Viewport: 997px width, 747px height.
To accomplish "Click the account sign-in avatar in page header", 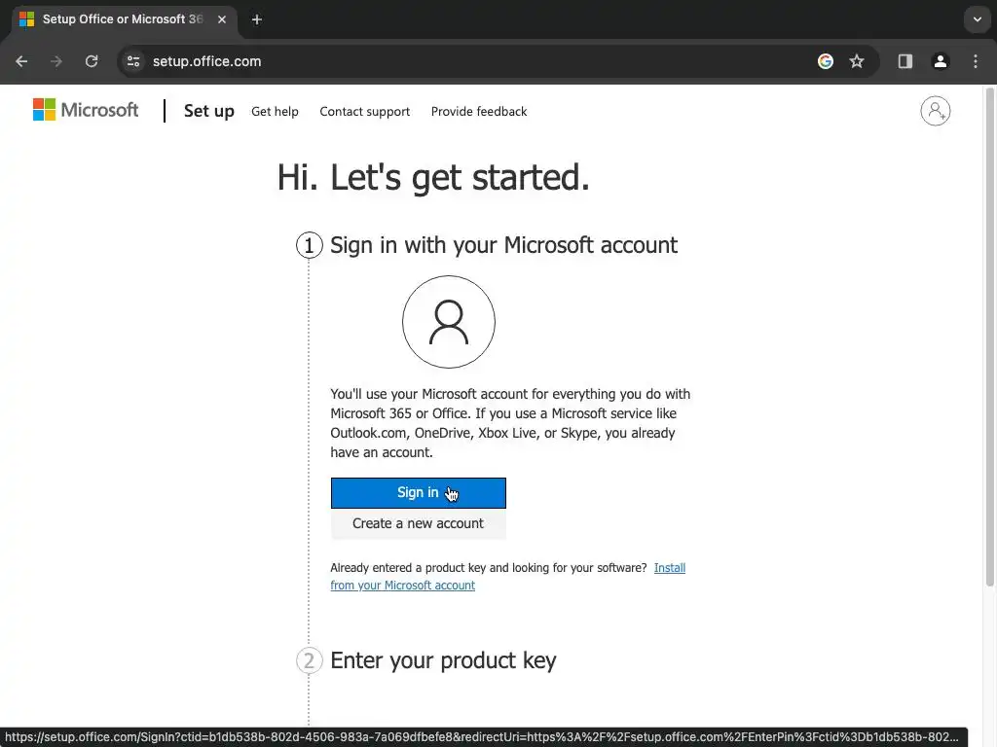I will click(936, 111).
